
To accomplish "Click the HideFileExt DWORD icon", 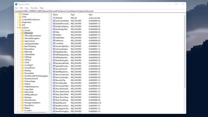I will coord(54,38).
